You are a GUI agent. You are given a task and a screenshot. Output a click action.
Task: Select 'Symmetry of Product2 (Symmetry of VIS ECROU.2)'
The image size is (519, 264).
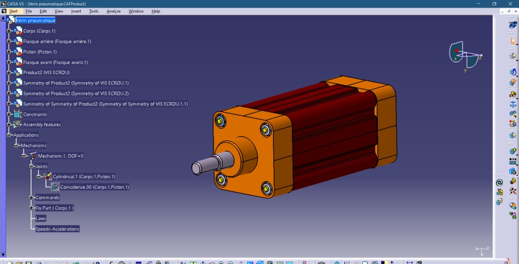[x=76, y=94]
